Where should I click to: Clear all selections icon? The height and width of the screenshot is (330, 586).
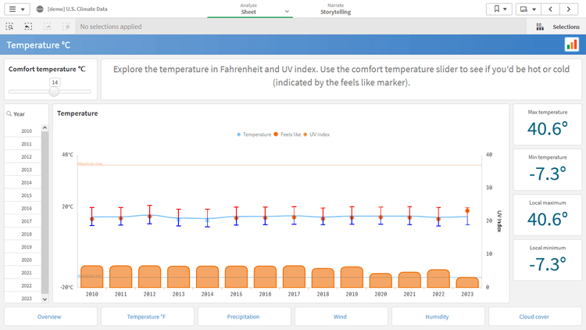point(66,27)
